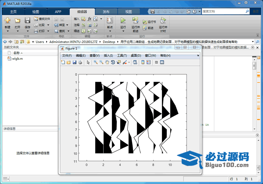Open 插入(I) menu in Figure 1
This screenshot has height=184, width=263.
[x=108, y=56]
